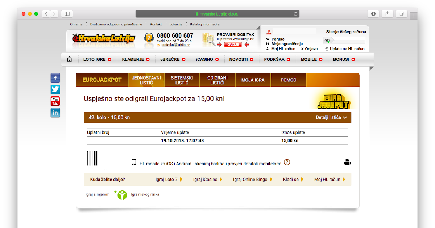Switch to the SISTEMSKI LISTIĆ tab

[x=182, y=80]
